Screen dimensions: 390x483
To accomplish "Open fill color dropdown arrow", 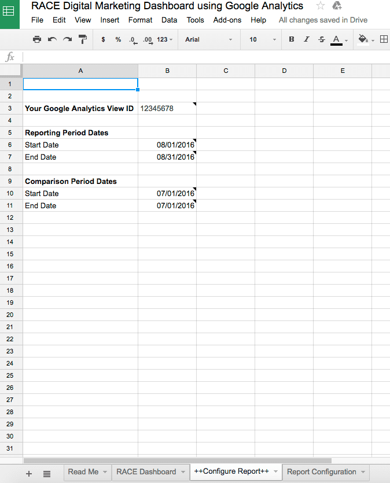I will click(x=373, y=40).
